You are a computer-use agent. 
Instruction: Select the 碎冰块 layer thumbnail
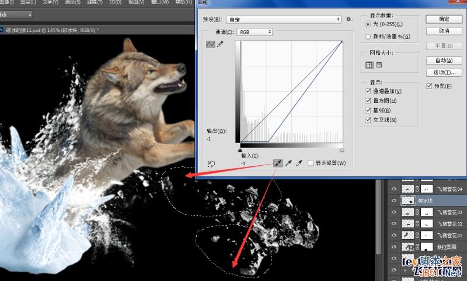[x=407, y=200]
